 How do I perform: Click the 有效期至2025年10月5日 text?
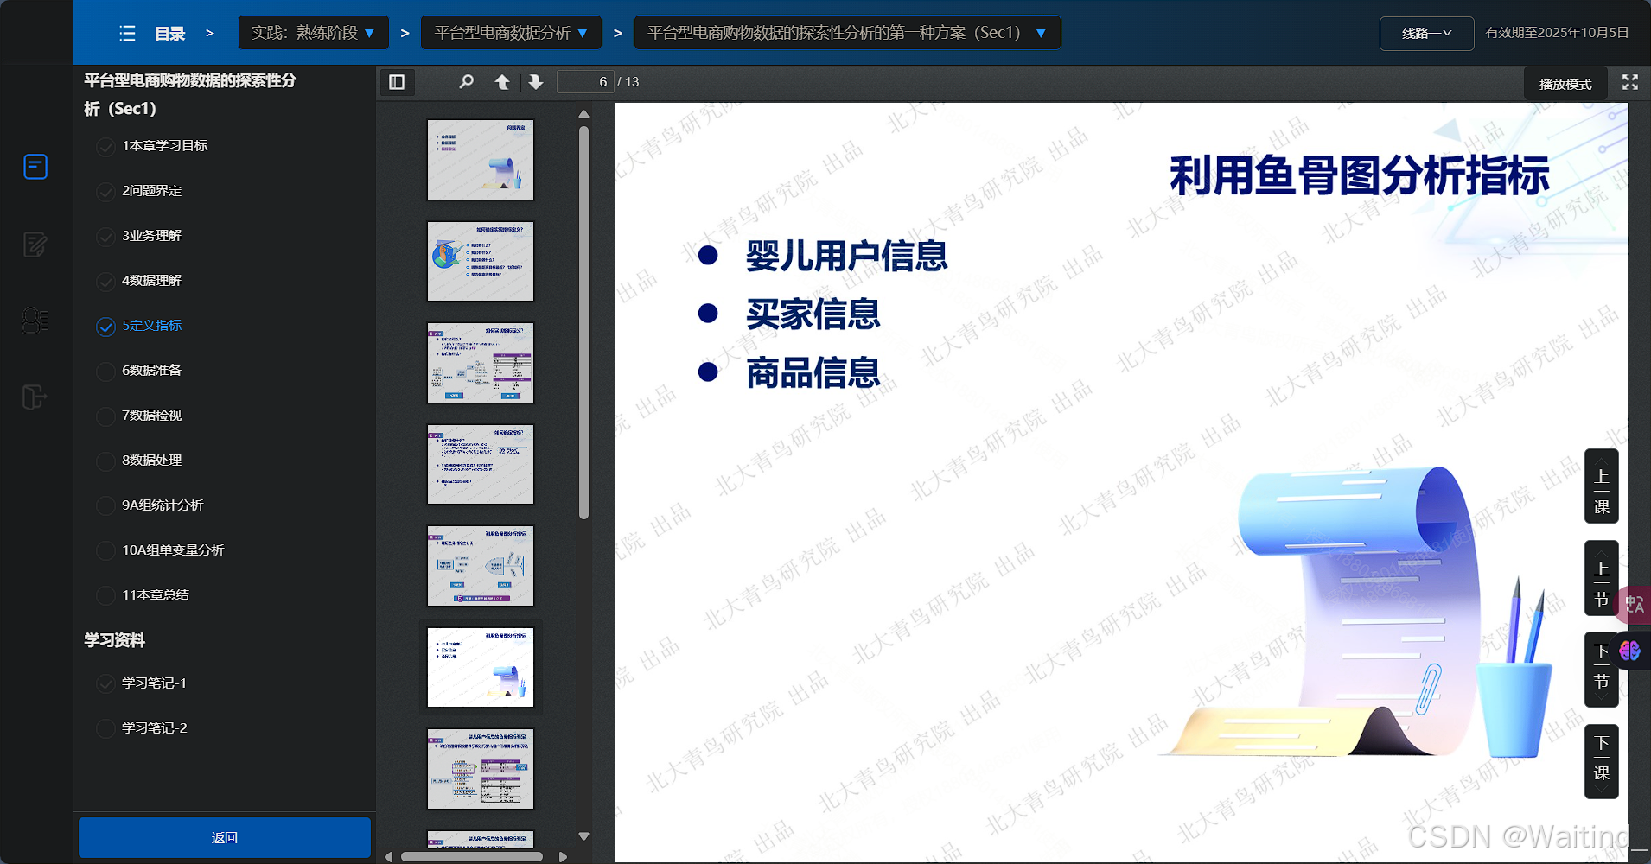tap(1557, 33)
